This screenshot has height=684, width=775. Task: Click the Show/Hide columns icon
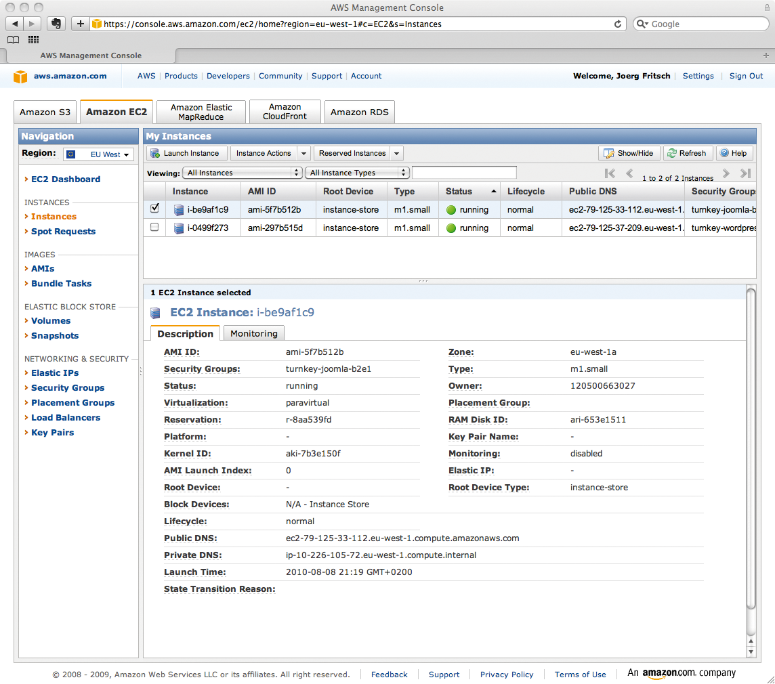point(610,153)
